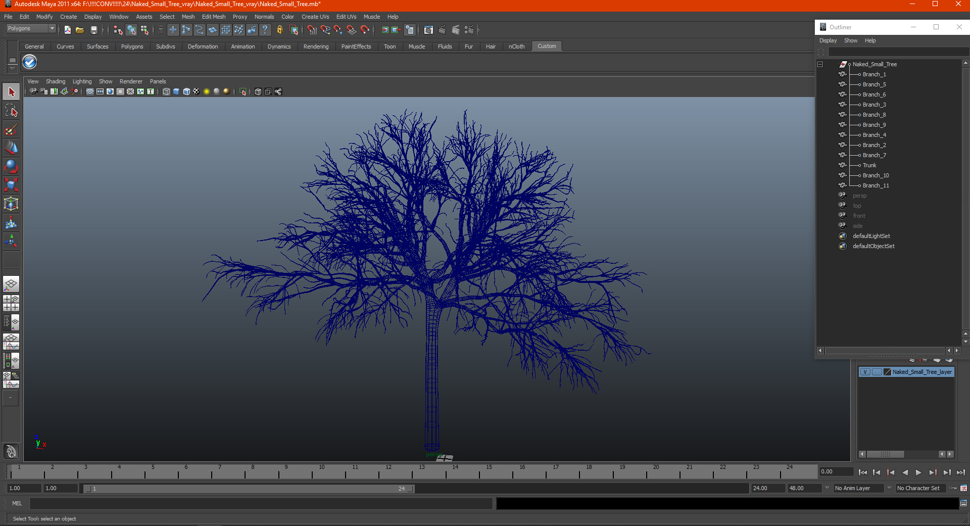Screen dimensions: 970x526
Task: Toggle Make Live magnet icon
Action: pyautogui.click(x=365, y=30)
